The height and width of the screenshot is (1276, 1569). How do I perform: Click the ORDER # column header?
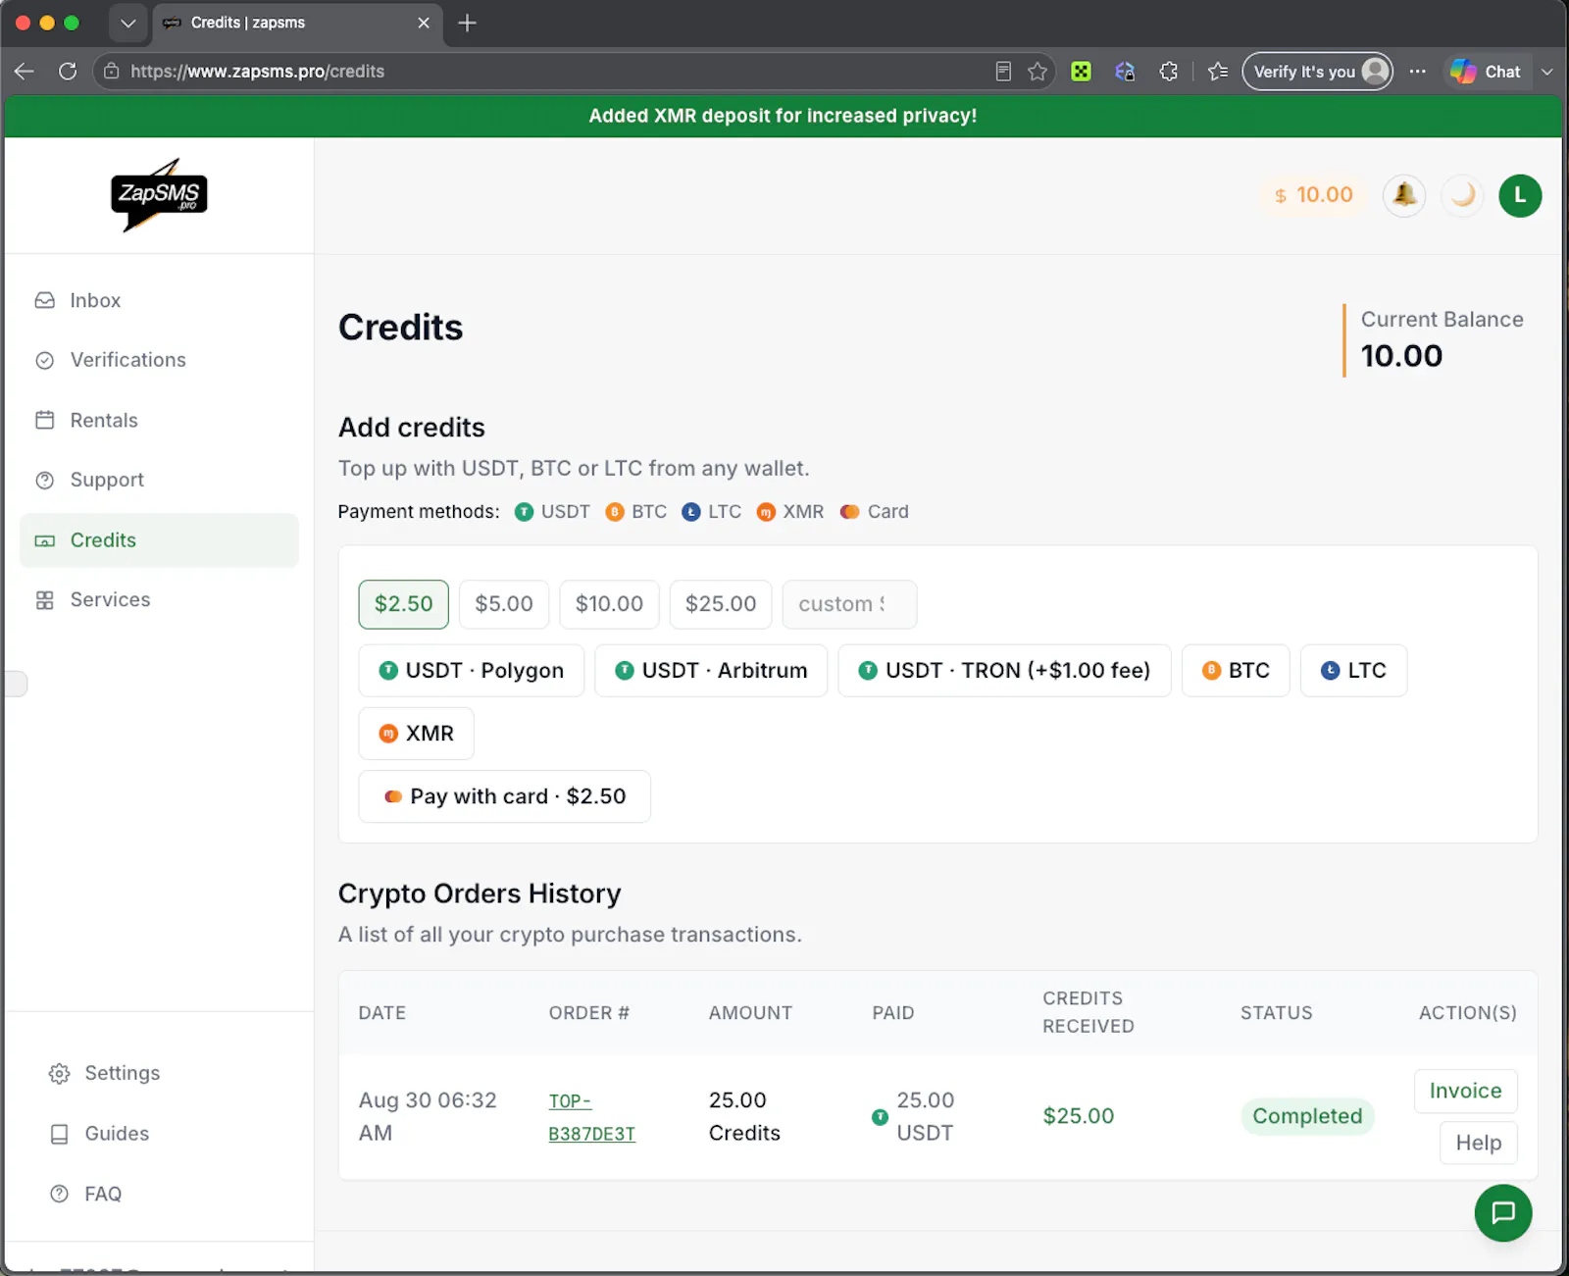coord(589,1013)
